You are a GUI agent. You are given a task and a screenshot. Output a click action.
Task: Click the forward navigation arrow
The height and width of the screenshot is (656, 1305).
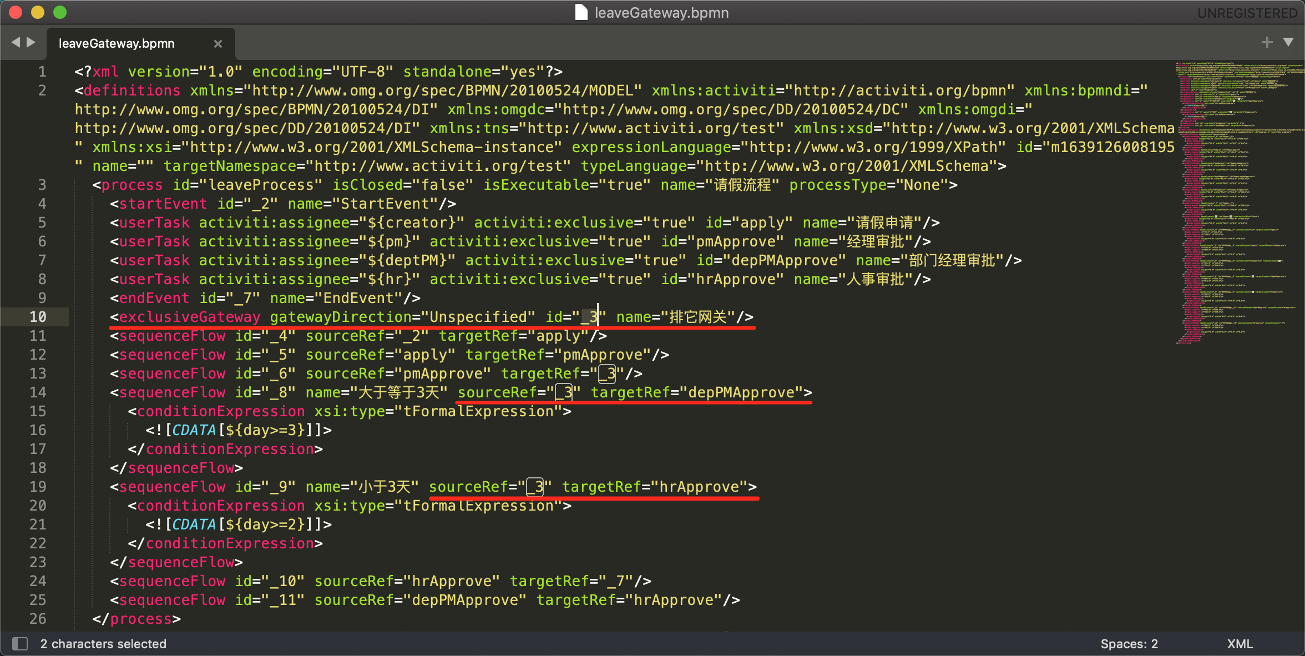coord(31,42)
